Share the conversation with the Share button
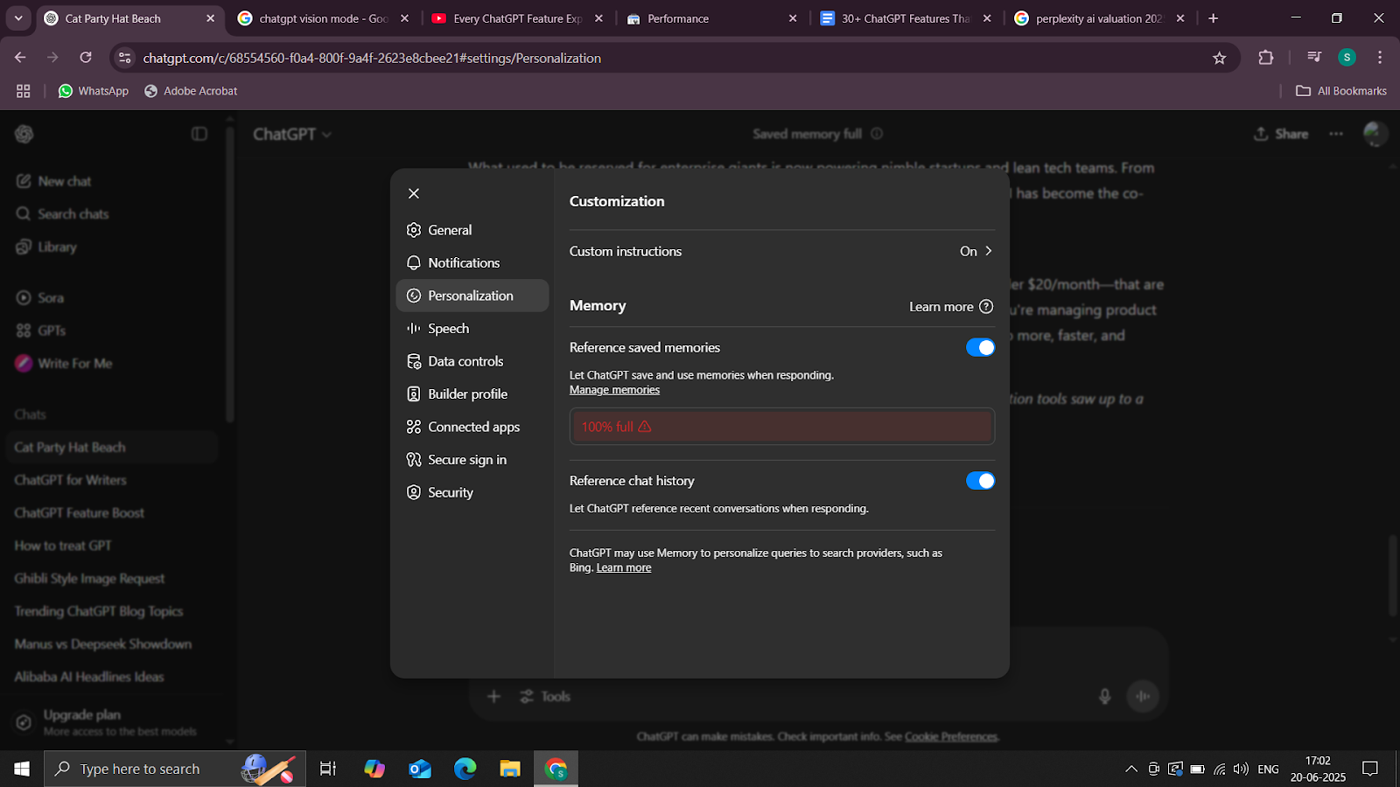Viewport: 1400px width, 787px height. point(1281,134)
